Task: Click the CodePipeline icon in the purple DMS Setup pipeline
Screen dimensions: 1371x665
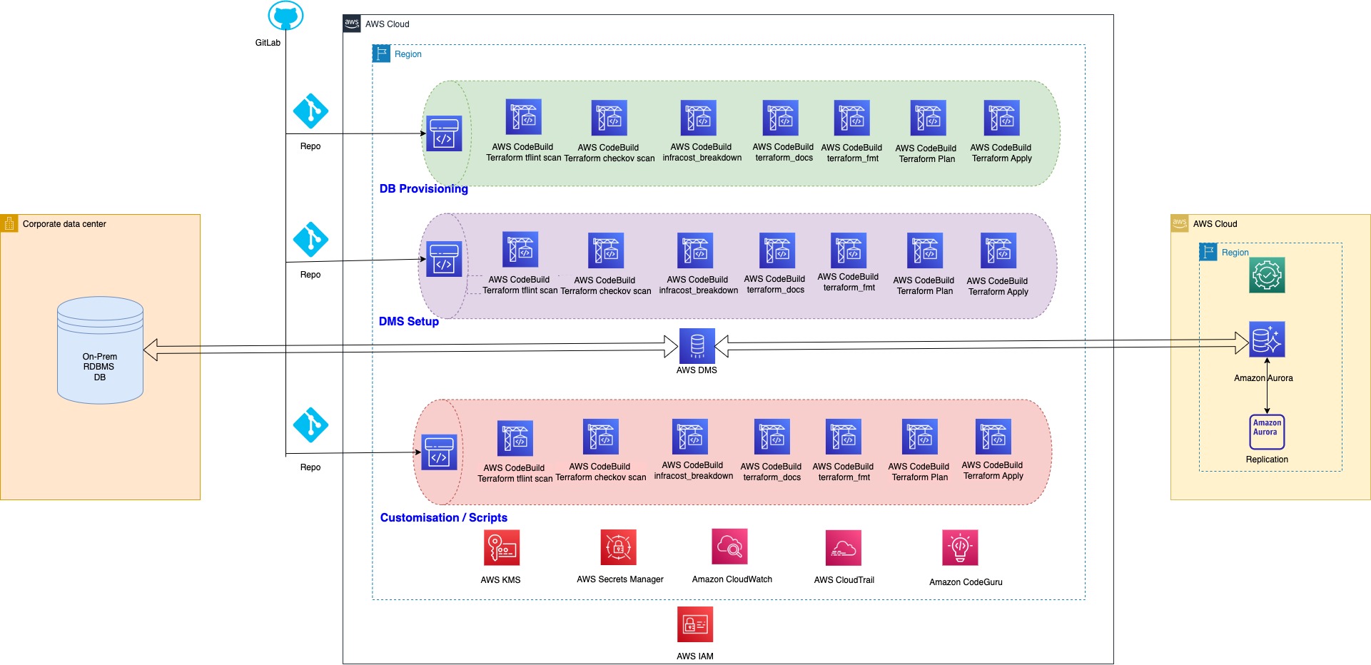Action: point(444,258)
